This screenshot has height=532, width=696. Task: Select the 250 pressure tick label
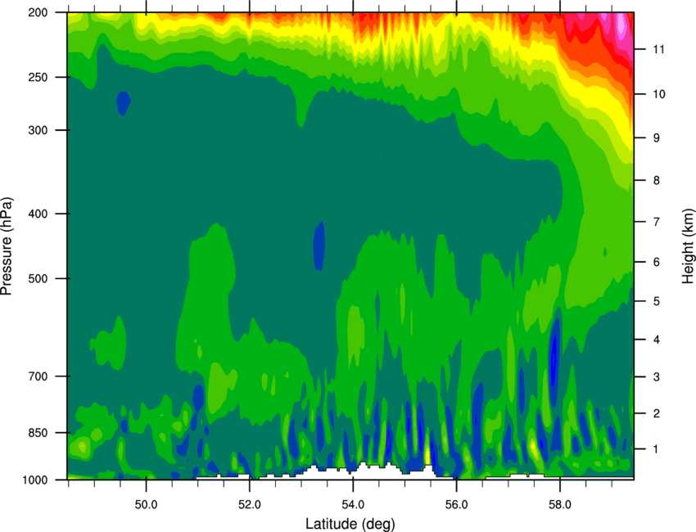(38, 77)
